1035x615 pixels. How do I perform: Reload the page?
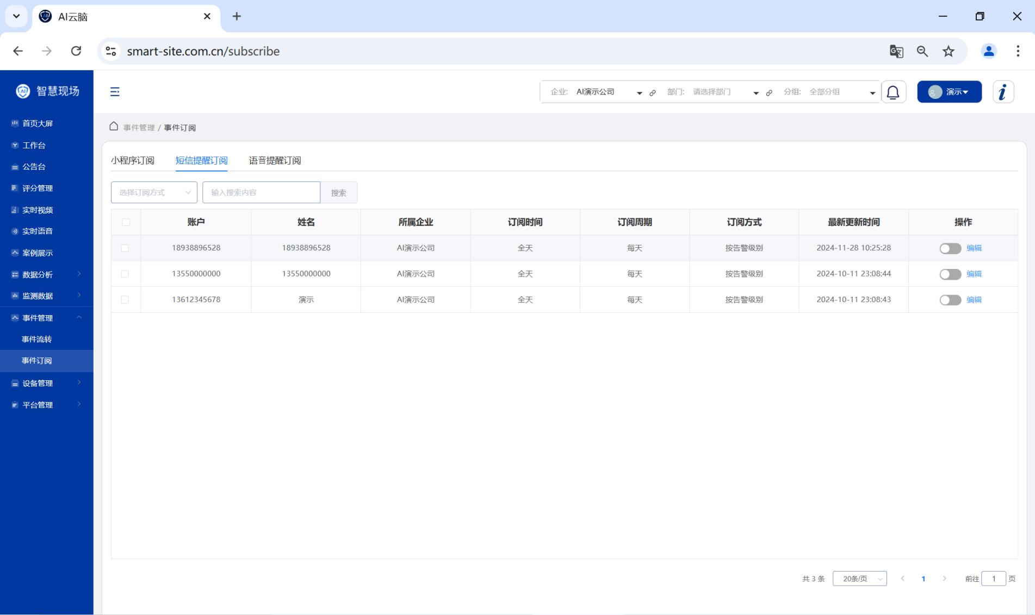(76, 51)
